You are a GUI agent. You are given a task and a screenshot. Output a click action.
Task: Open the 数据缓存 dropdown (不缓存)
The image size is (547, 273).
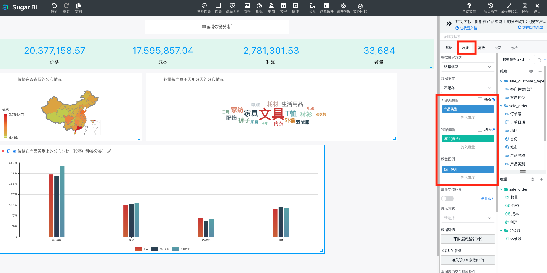[x=468, y=88]
